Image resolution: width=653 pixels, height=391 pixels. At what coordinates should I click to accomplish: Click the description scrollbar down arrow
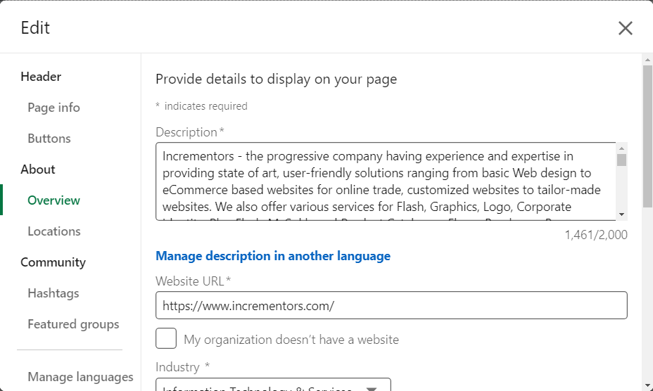click(x=622, y=214)
